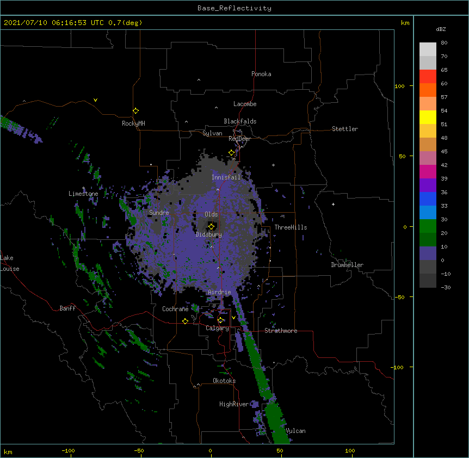Click the Okotoks label

pyautogui.click(x=224, y=381)
